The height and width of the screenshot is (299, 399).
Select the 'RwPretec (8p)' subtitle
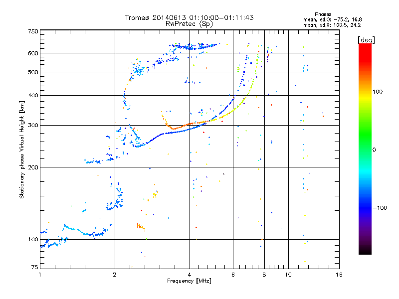[x=189, y=24]
